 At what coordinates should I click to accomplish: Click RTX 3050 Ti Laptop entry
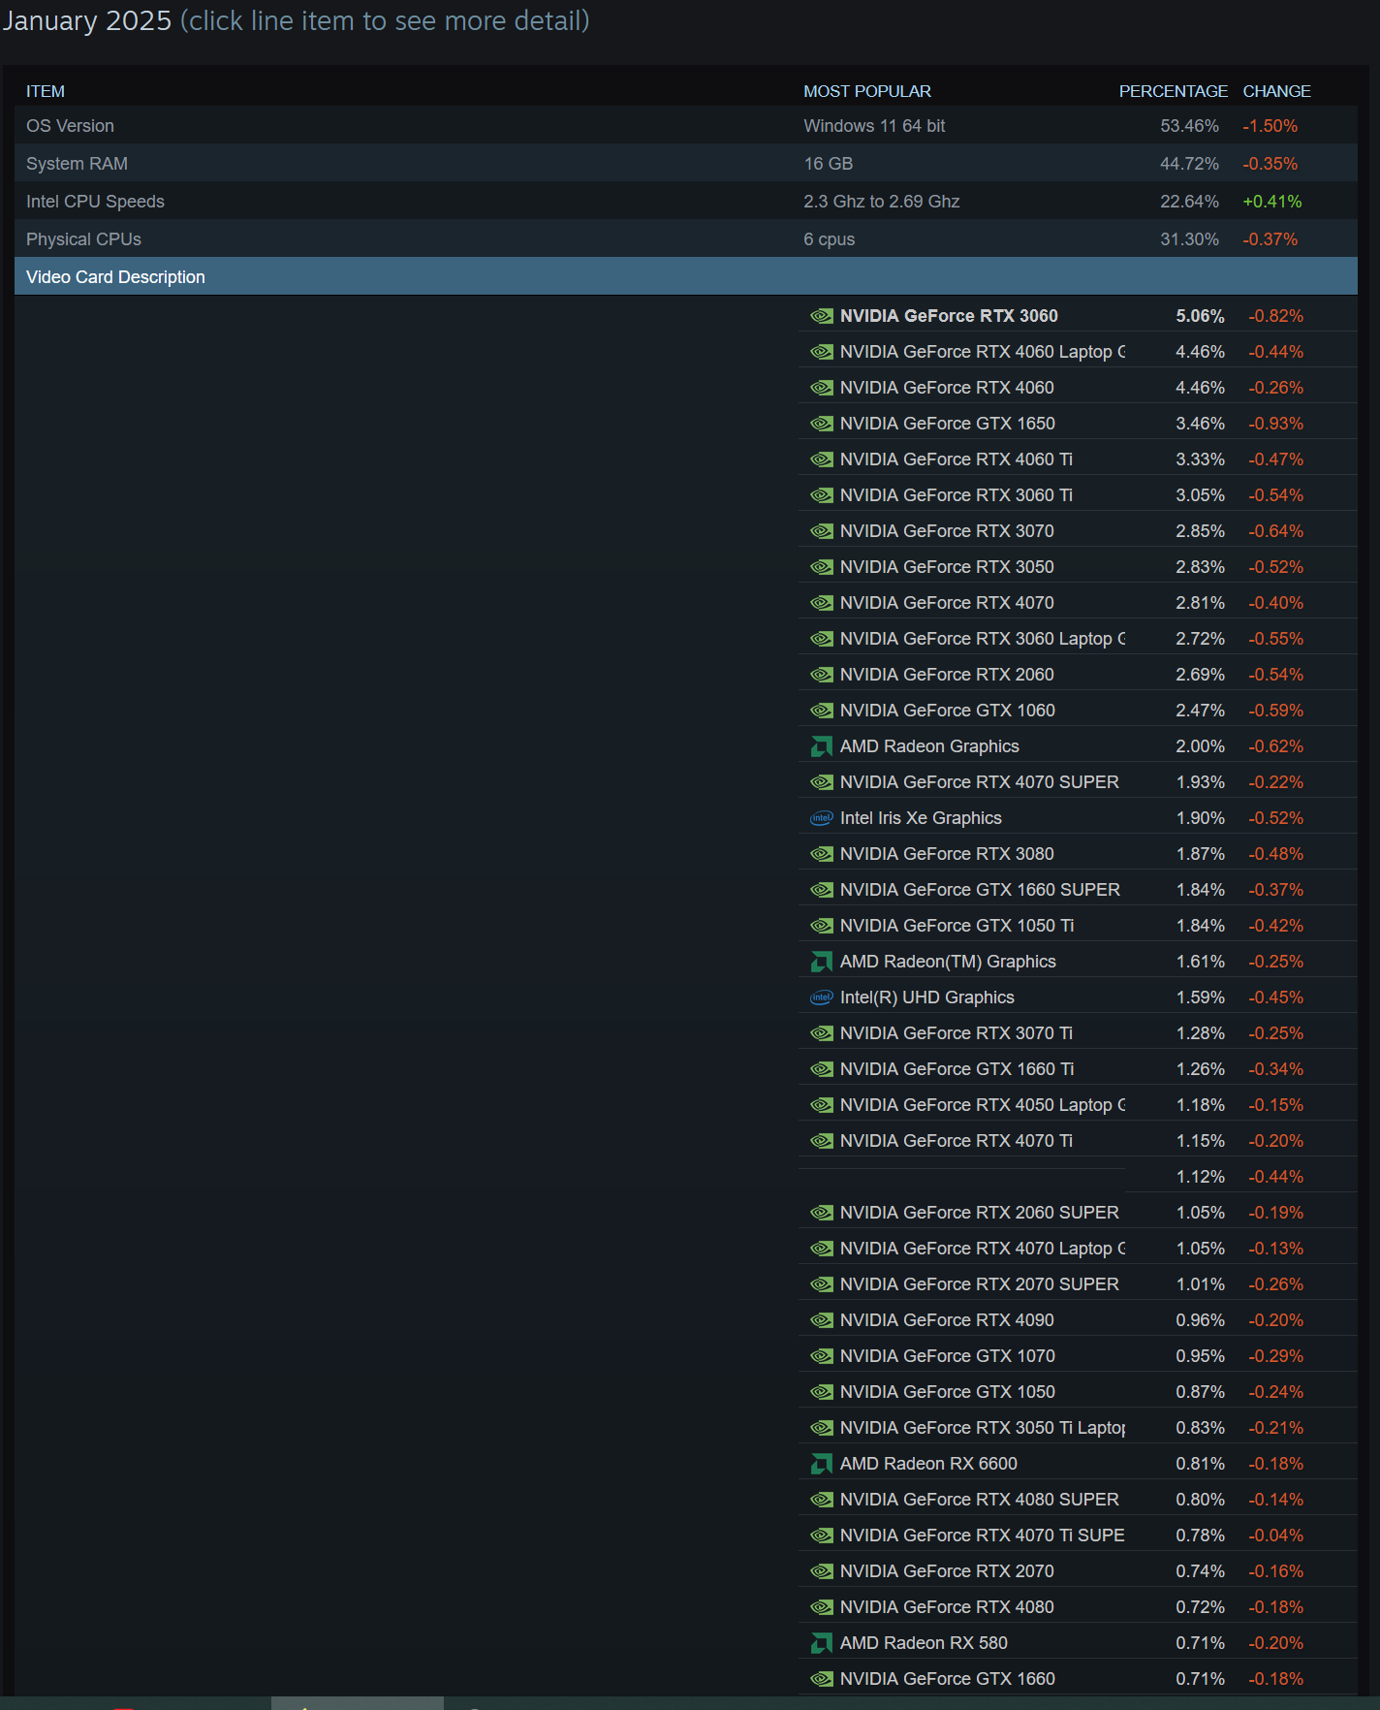click(983, 1428)
